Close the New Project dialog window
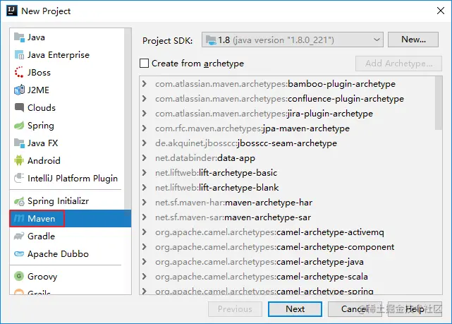This screenshot has width=452, height=324. click(441, 11)
